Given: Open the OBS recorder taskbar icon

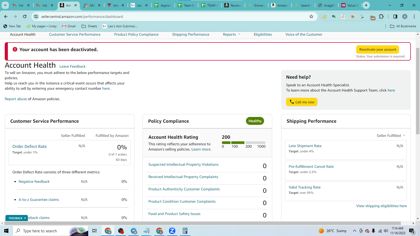Looking at the screenshot, I should [121, 231].
